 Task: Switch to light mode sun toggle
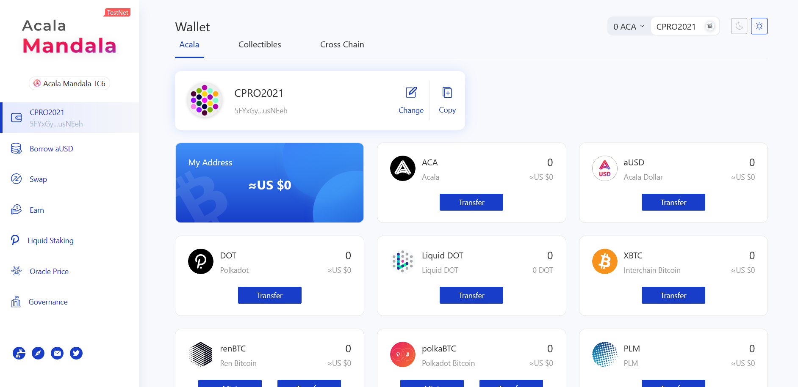(759, 26)
